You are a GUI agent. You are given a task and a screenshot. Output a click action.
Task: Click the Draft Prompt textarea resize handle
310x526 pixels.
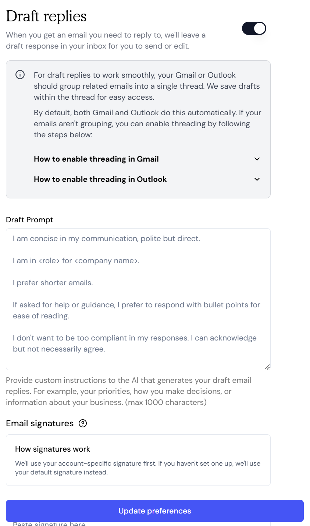(x=267, y=366)
